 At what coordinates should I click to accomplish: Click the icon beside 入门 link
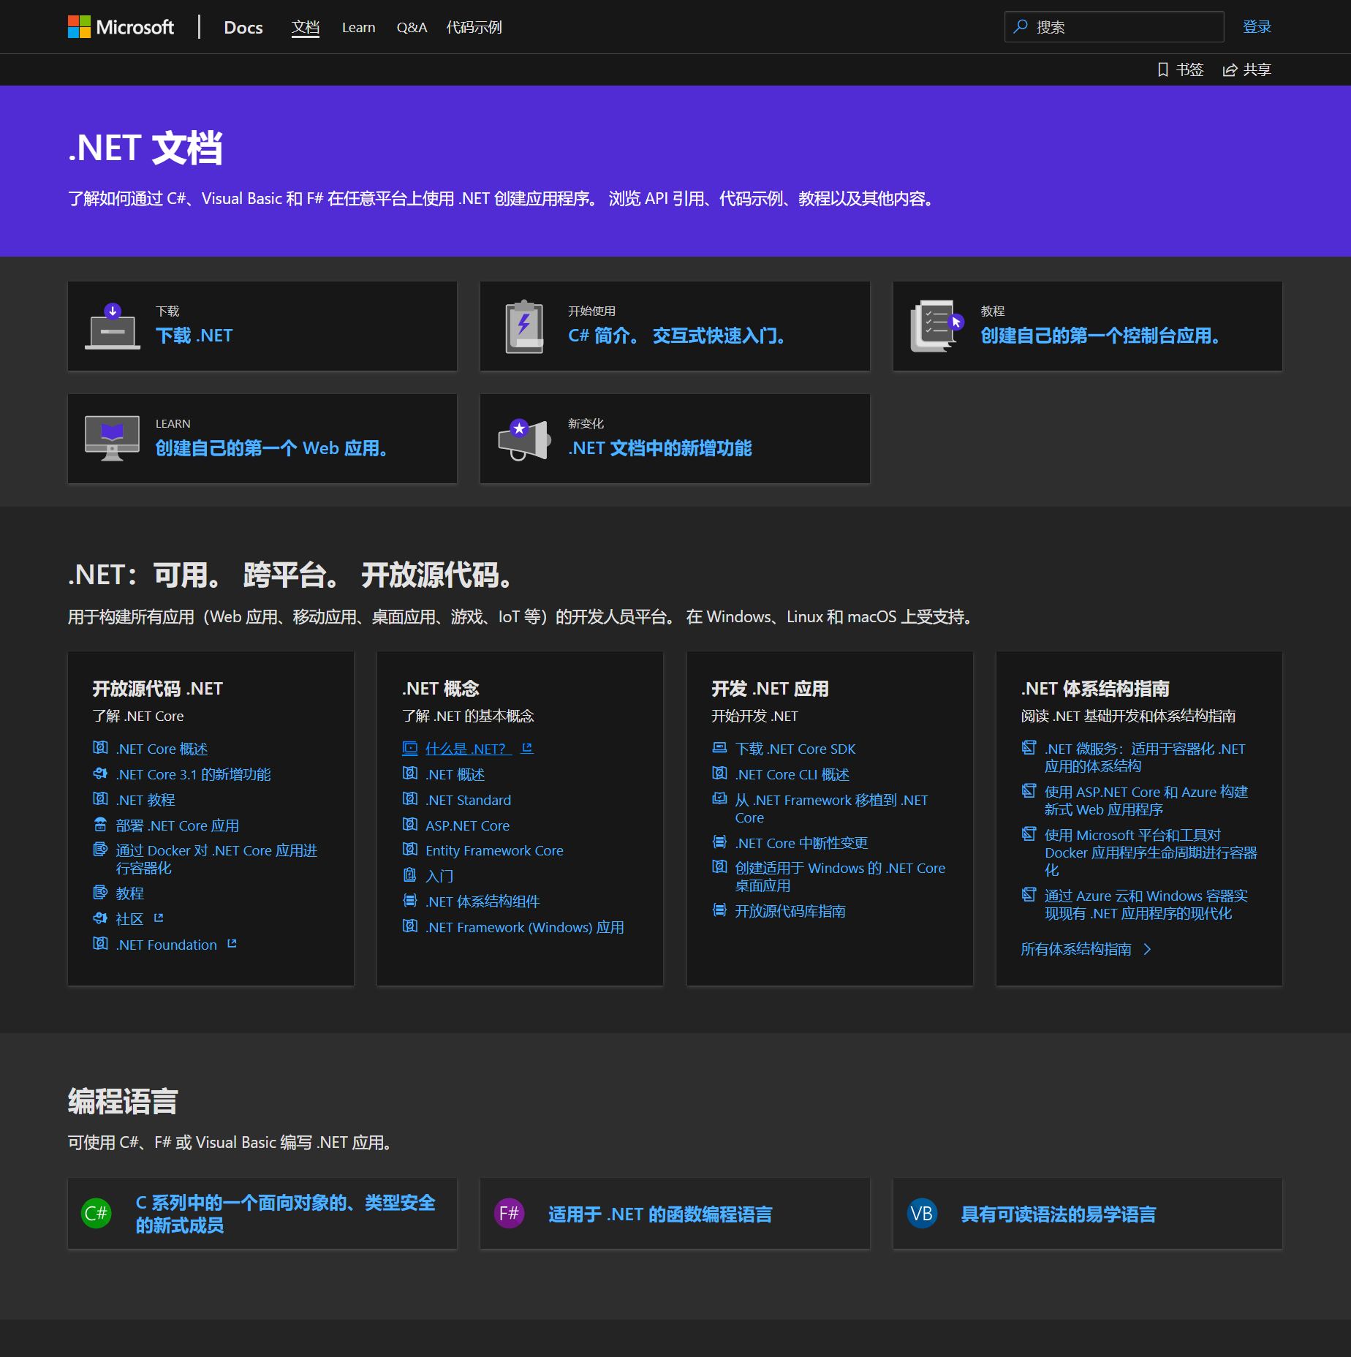[x=410, y=874]
